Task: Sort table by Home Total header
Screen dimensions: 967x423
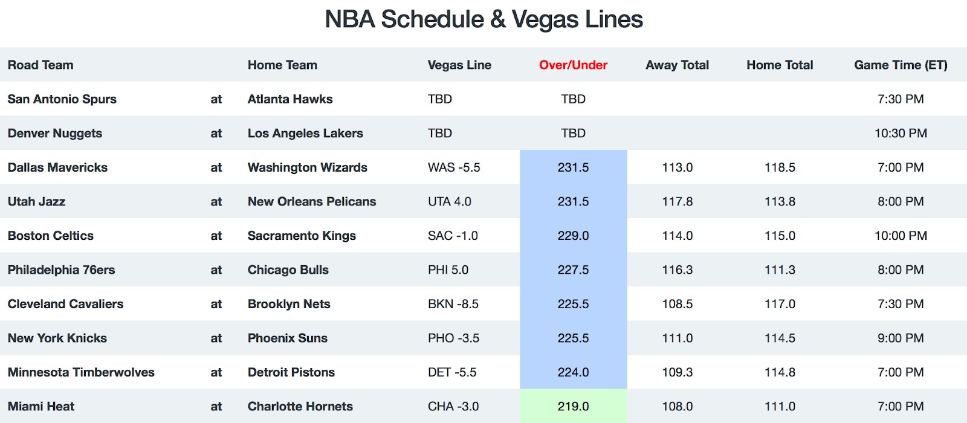Action: click(780, 65)
